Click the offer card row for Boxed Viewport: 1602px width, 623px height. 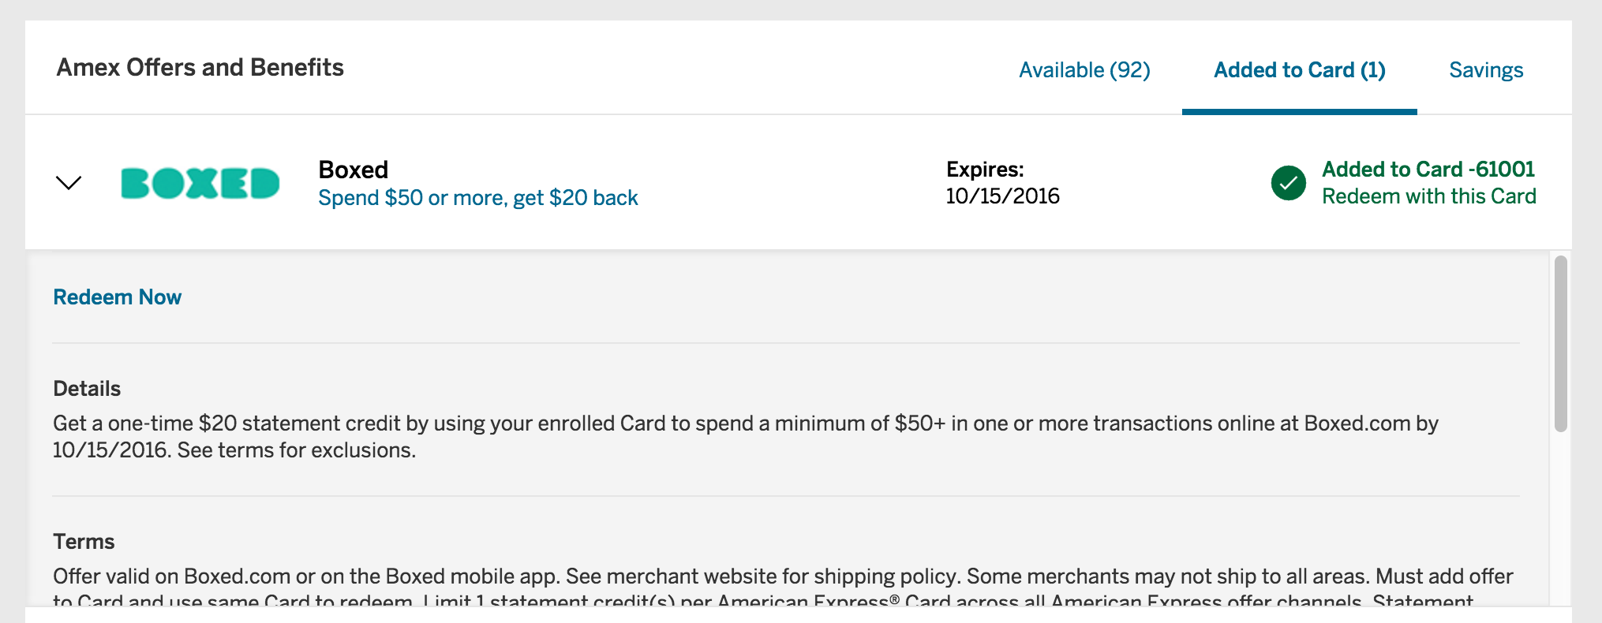tap(789, 182)
